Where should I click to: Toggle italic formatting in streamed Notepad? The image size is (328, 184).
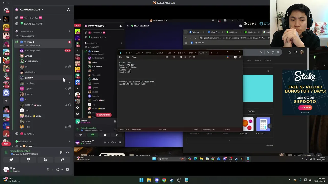(x=185, y=57)
